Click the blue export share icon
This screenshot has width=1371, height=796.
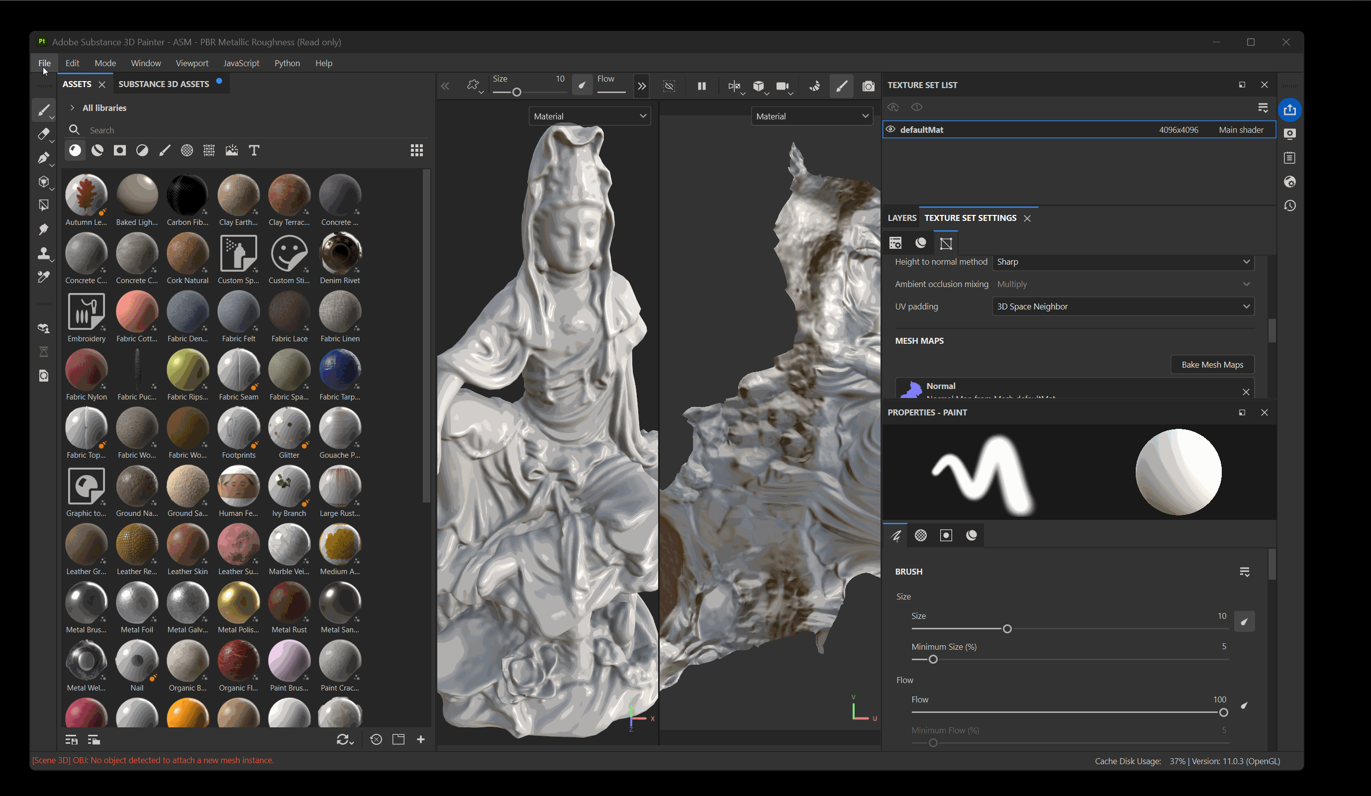pos(1289,110)
